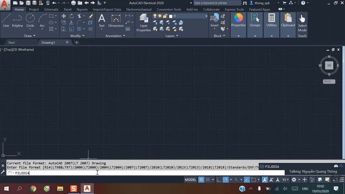Click the thong_spk user account
The image size is (345, 194).
click(x=263, y=3)
